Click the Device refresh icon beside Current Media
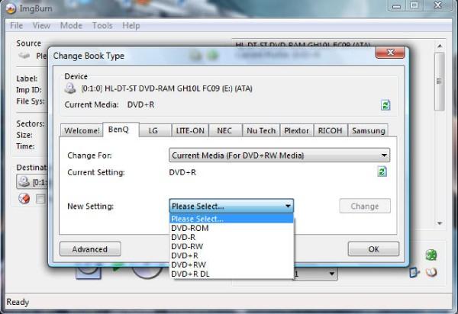This screenshot has height=314, width=458. [385, 105]
